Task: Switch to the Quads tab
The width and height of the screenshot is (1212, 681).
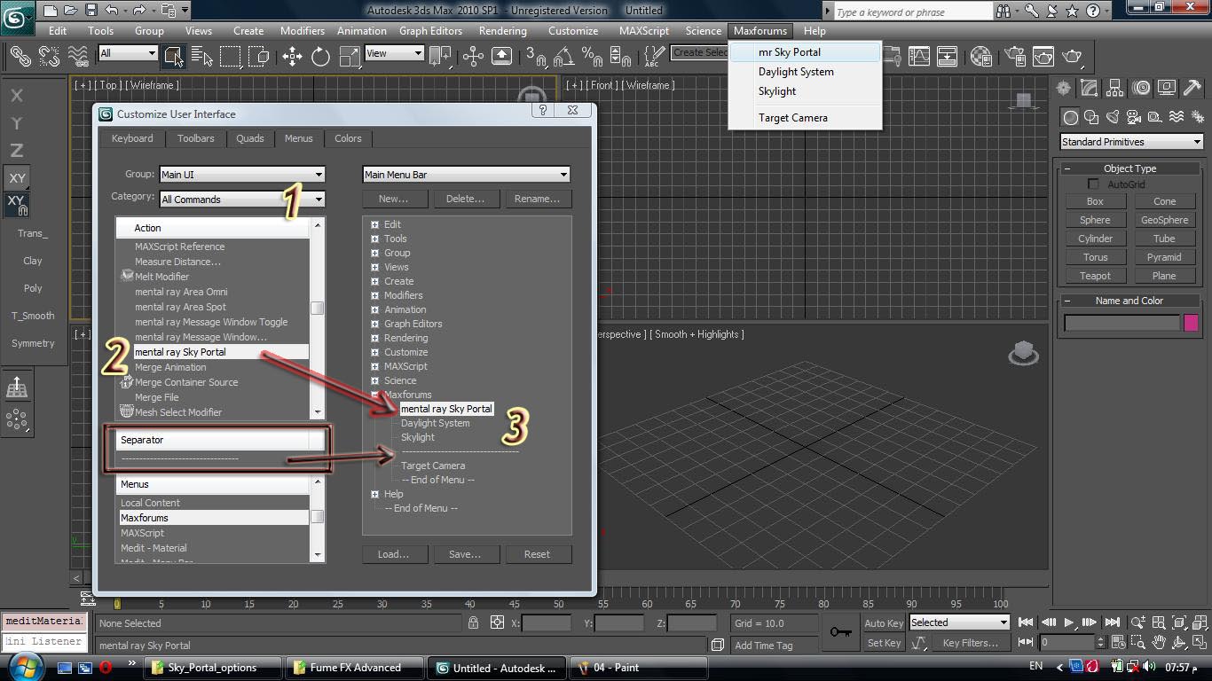Action: (249, 138)
